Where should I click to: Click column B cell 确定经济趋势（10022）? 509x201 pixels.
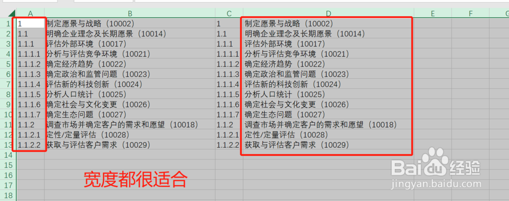coord(130,64)
